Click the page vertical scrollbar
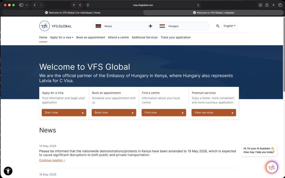The image size is (285, 178). pos(284,55)
